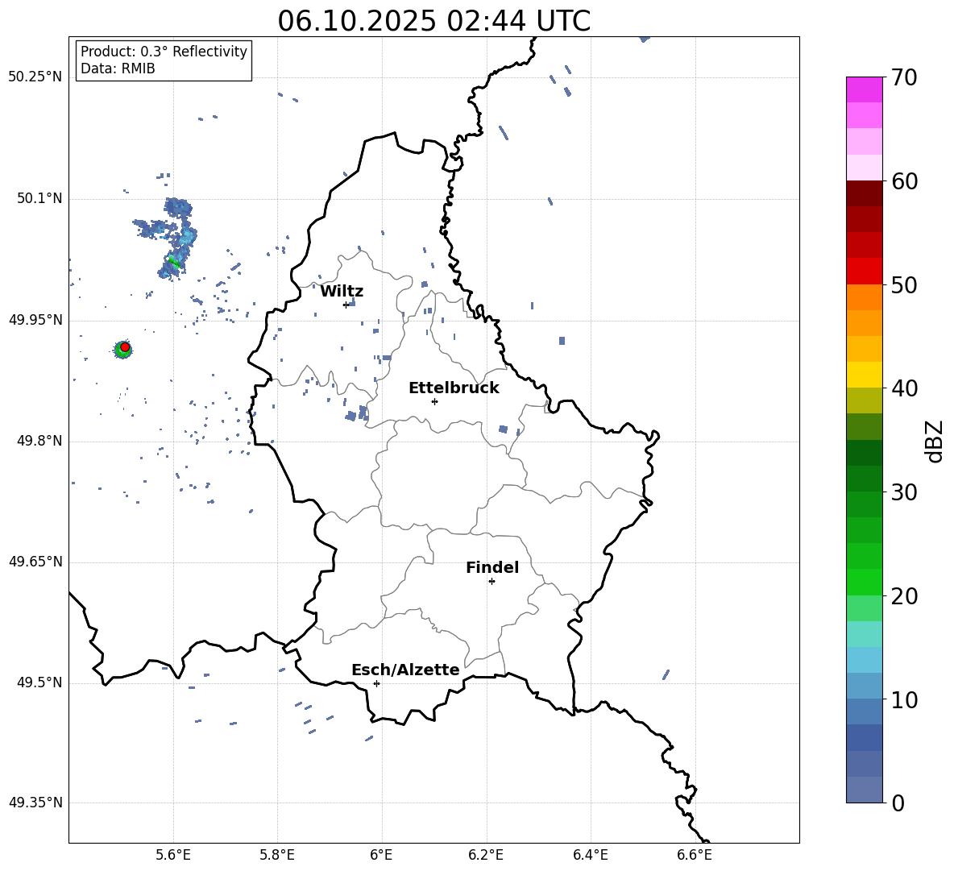Click the 0 dBZ colorbar label
This screenshot has height=871, width=954.
click(898, 803)
